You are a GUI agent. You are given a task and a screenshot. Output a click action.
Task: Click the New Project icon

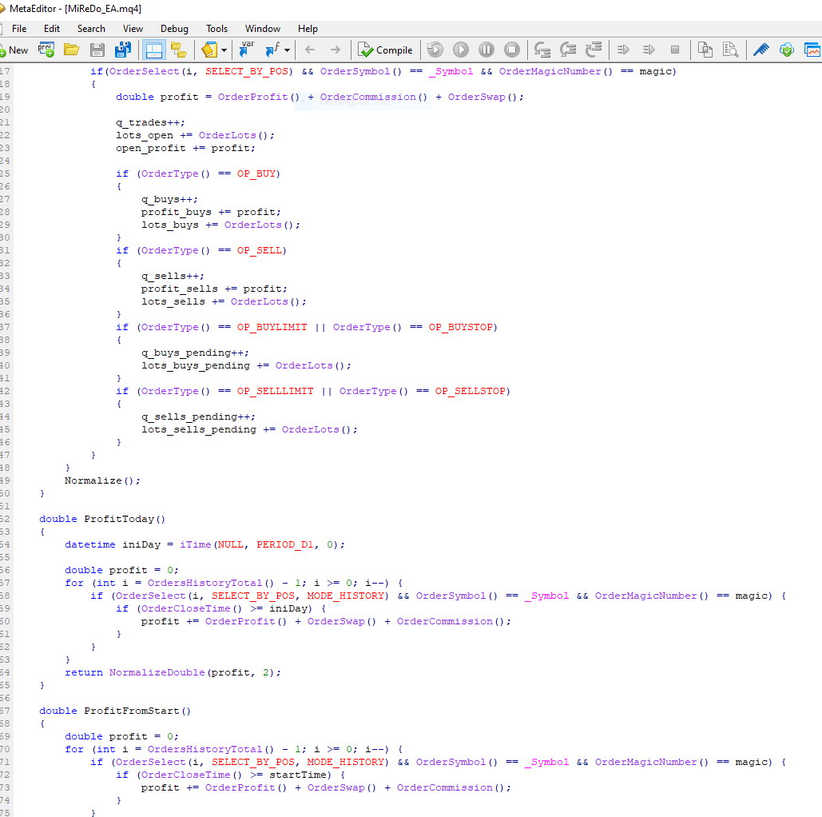[x=46, y=50]
